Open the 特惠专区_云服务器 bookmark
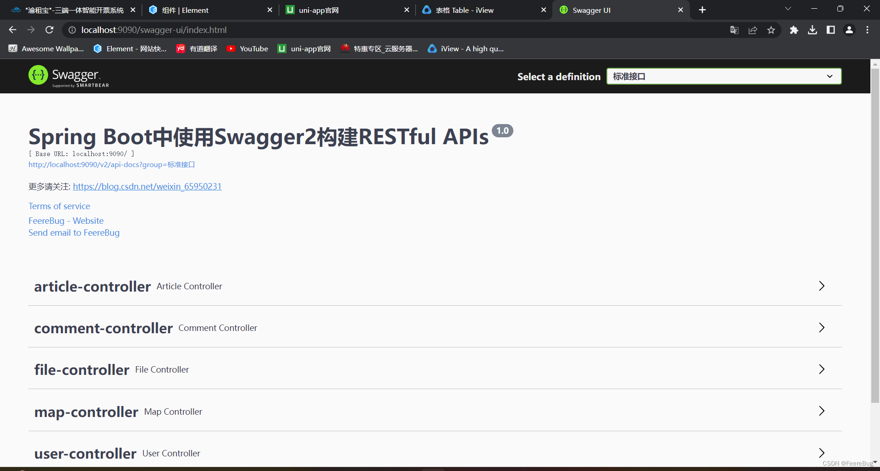880x471 pixels. [379, 49]
